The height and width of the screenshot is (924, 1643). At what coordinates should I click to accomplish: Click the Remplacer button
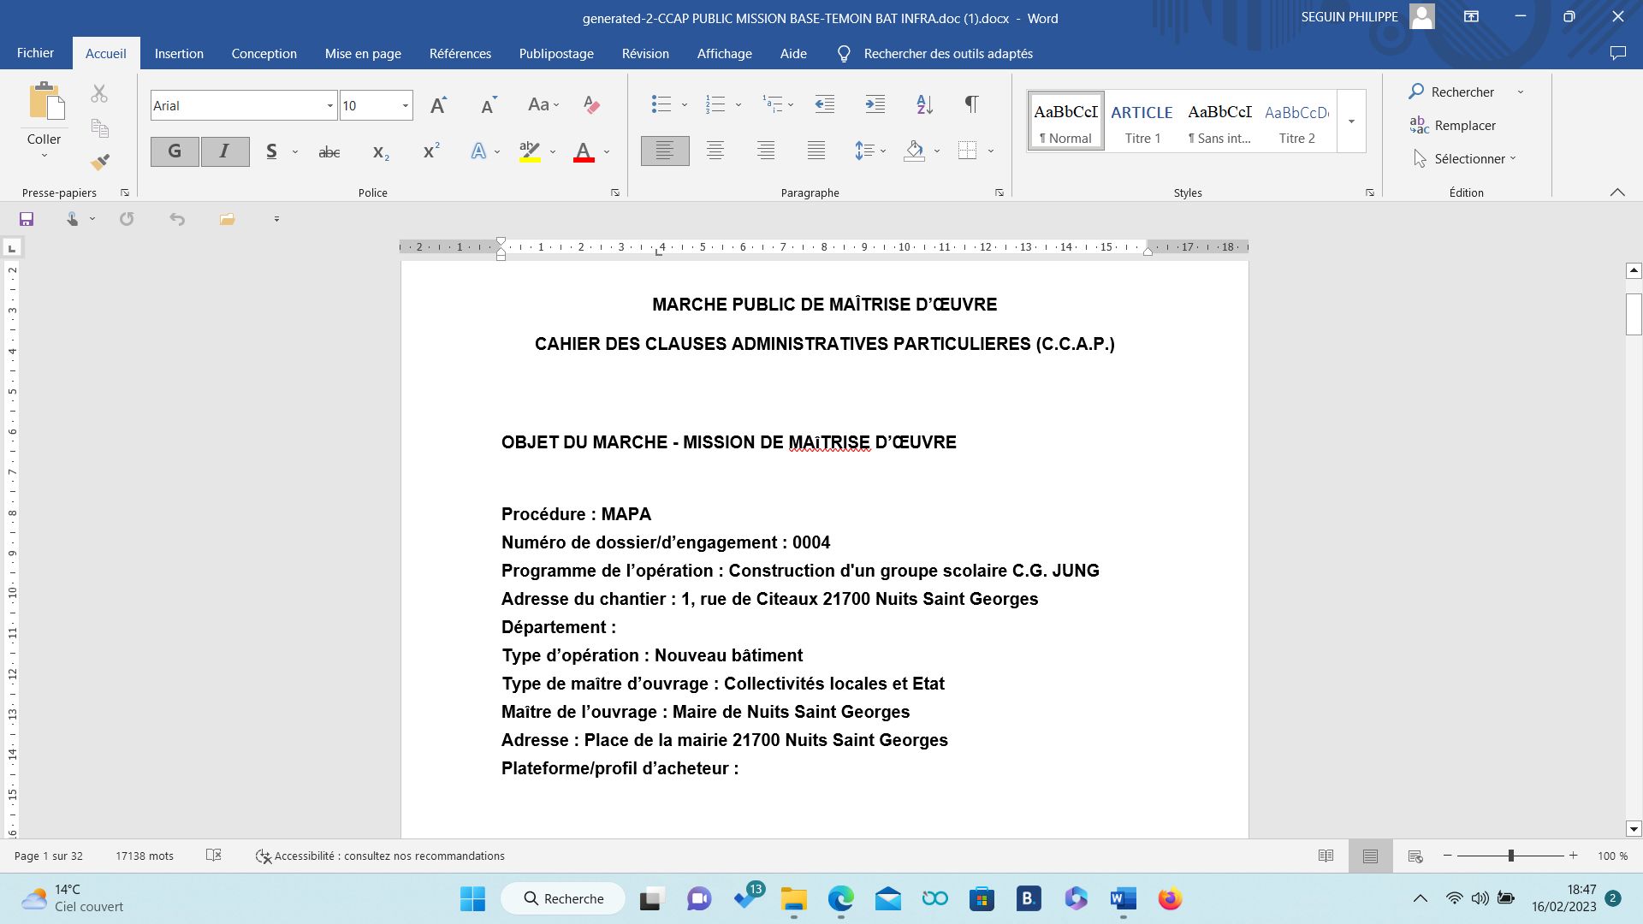[1453, 125]
